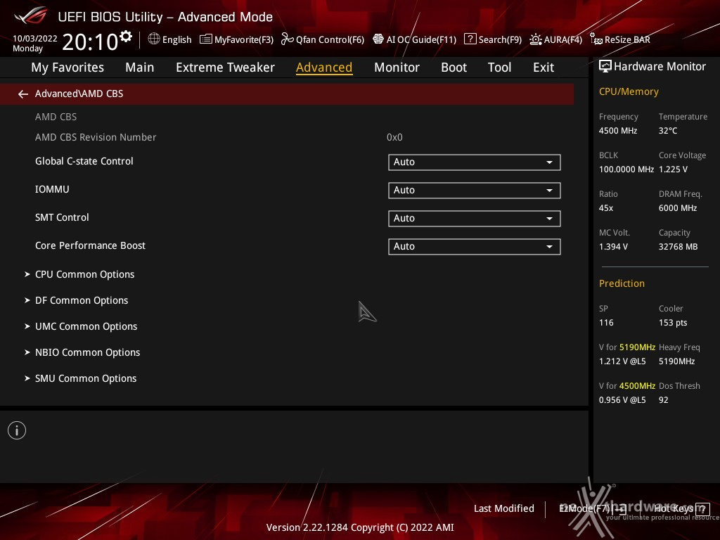Screen dimensions: 720x540
Task: Select the Exit tab
Action: (x=544, y=67)
